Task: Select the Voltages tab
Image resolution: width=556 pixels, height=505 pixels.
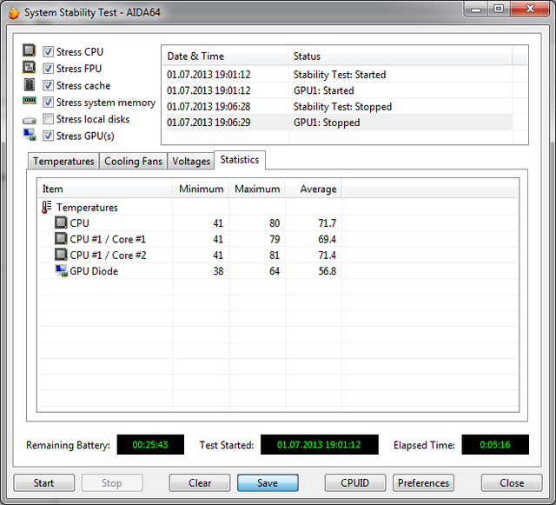Action: point(191,162)
